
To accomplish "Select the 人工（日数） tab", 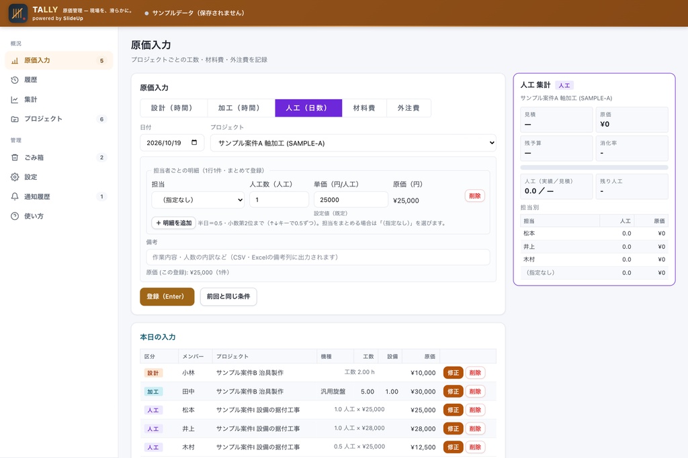I will [x=308, y=108].
